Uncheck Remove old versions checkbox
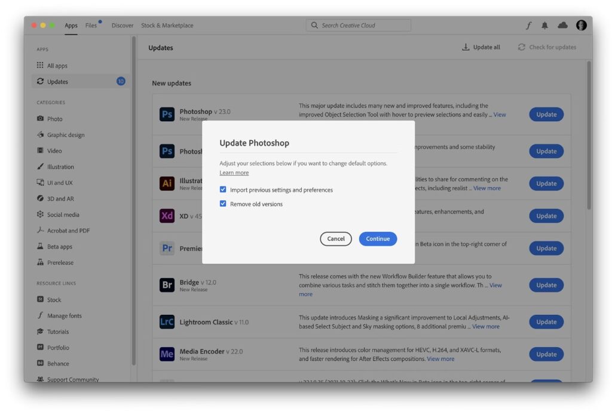This screenshot has width=612, height=411. coord(223,204)
